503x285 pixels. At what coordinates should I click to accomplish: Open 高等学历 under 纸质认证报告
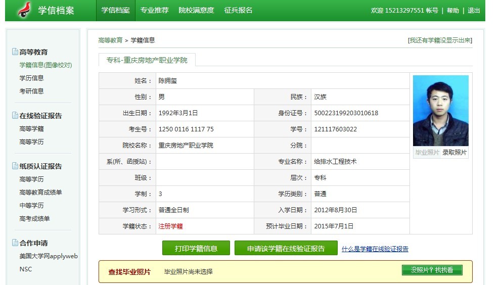(x=31, y=179)
